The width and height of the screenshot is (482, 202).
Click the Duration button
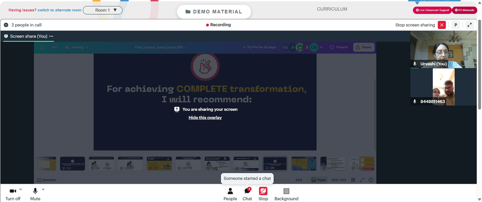[x=47, y=180]
